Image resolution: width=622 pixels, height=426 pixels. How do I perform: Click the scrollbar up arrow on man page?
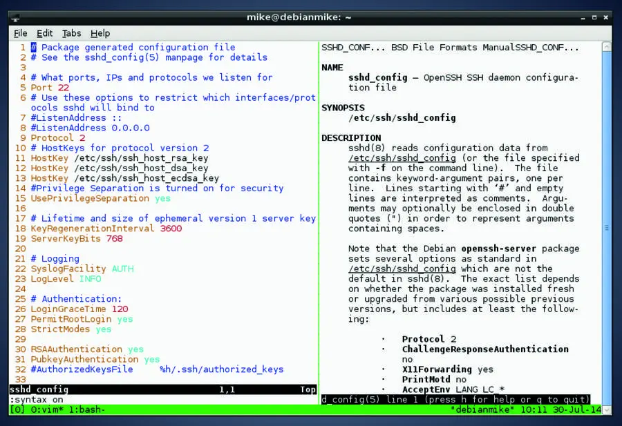pos(607,47)
